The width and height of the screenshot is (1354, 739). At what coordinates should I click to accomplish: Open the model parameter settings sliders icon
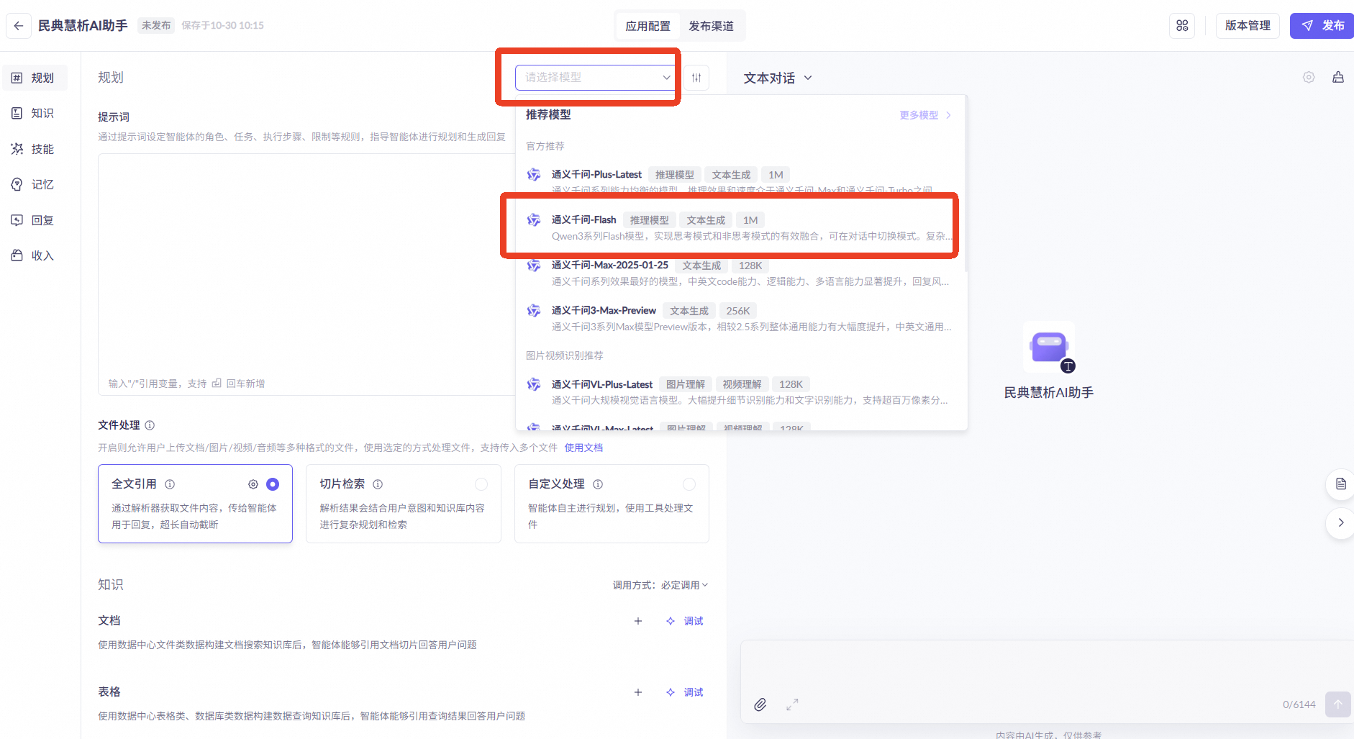pyautogui.click(x=696, y=78)
